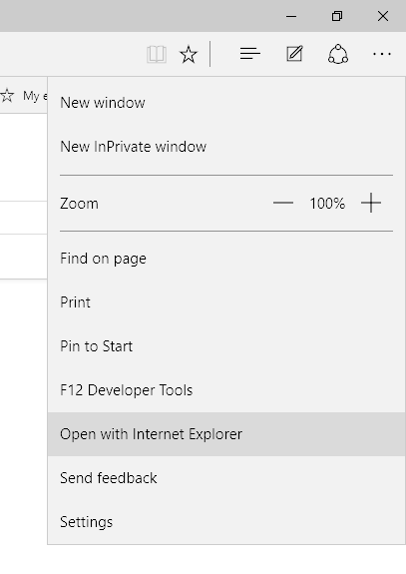Open the Hub three-lines icon
Viewport: 406px width, 574px height.
pyautogui.click(x=250, y=54)
